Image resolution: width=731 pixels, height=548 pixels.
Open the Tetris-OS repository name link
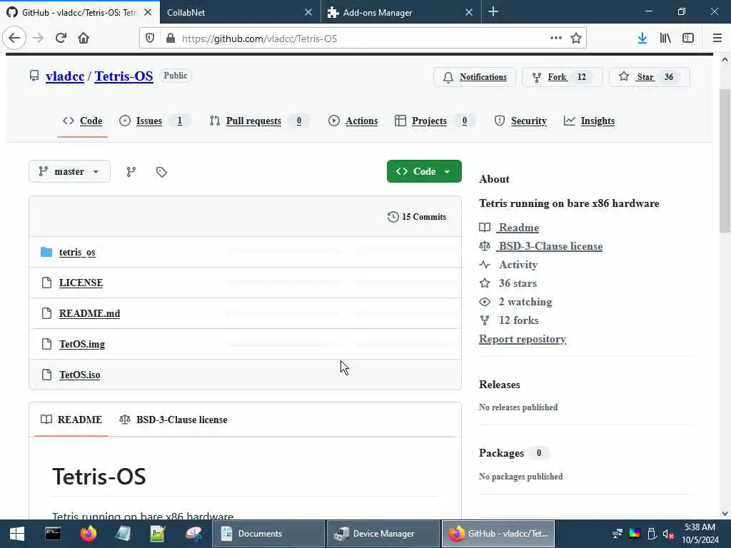[123, 76]
